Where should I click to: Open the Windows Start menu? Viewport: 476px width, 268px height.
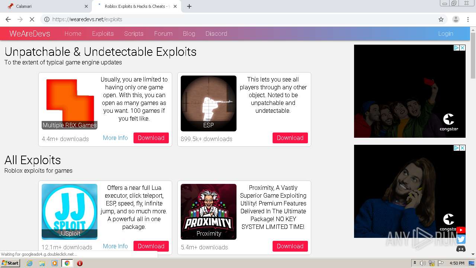coord(10,263)
